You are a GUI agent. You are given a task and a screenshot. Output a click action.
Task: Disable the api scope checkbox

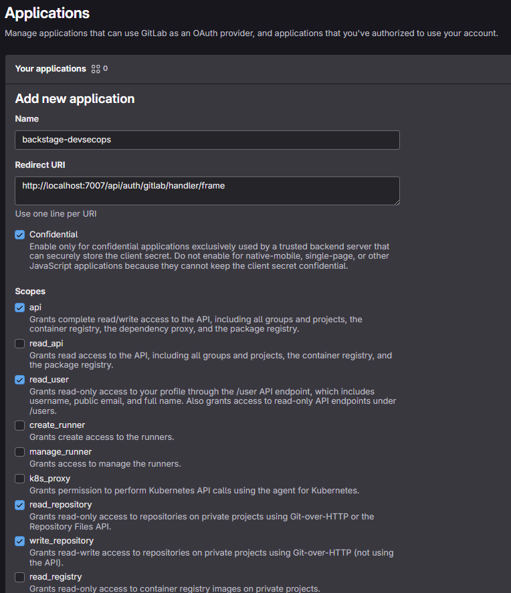pos(20,308)
